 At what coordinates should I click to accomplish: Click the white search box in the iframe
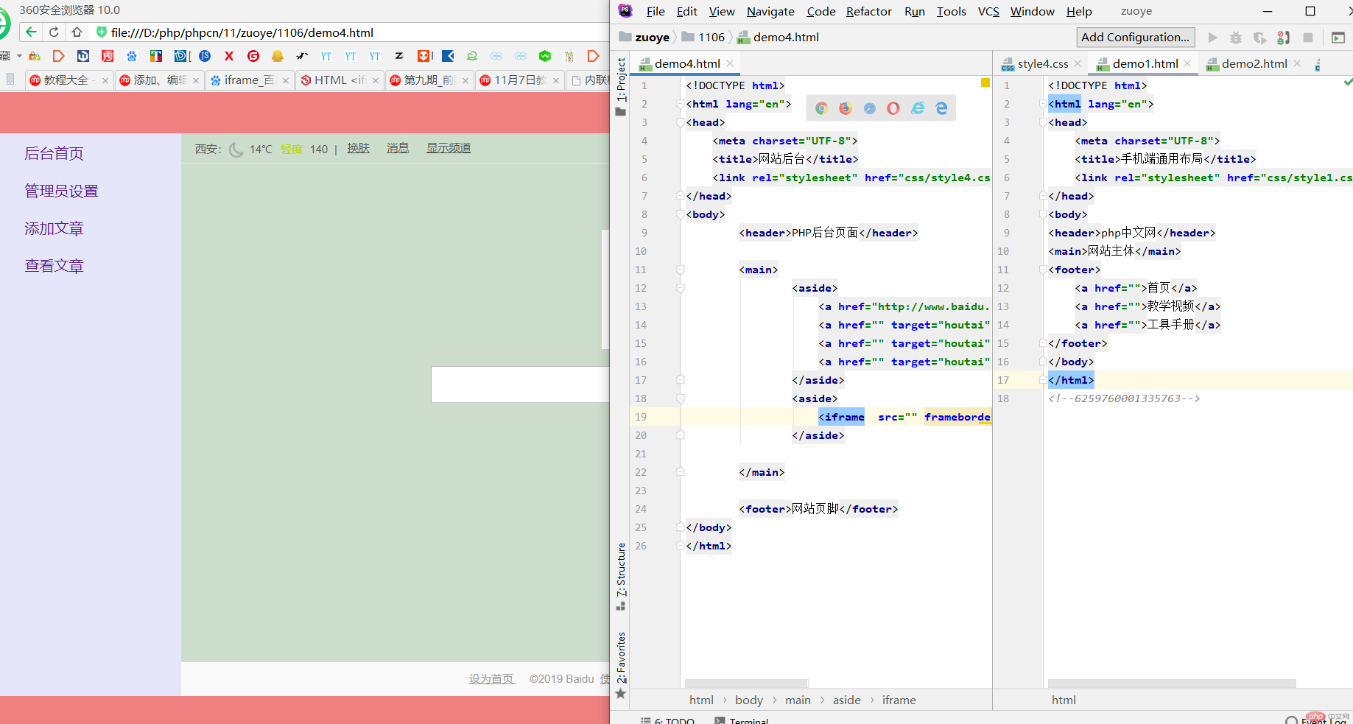point(520,384)
